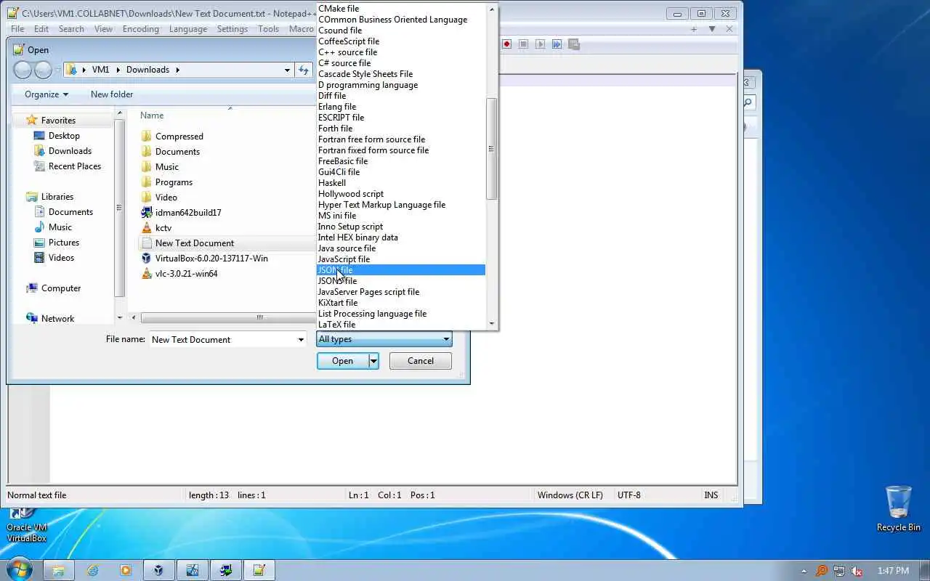Select the idman642build17 installer file
The height and width of the screenshot is (581, 930).
point(188,213)
